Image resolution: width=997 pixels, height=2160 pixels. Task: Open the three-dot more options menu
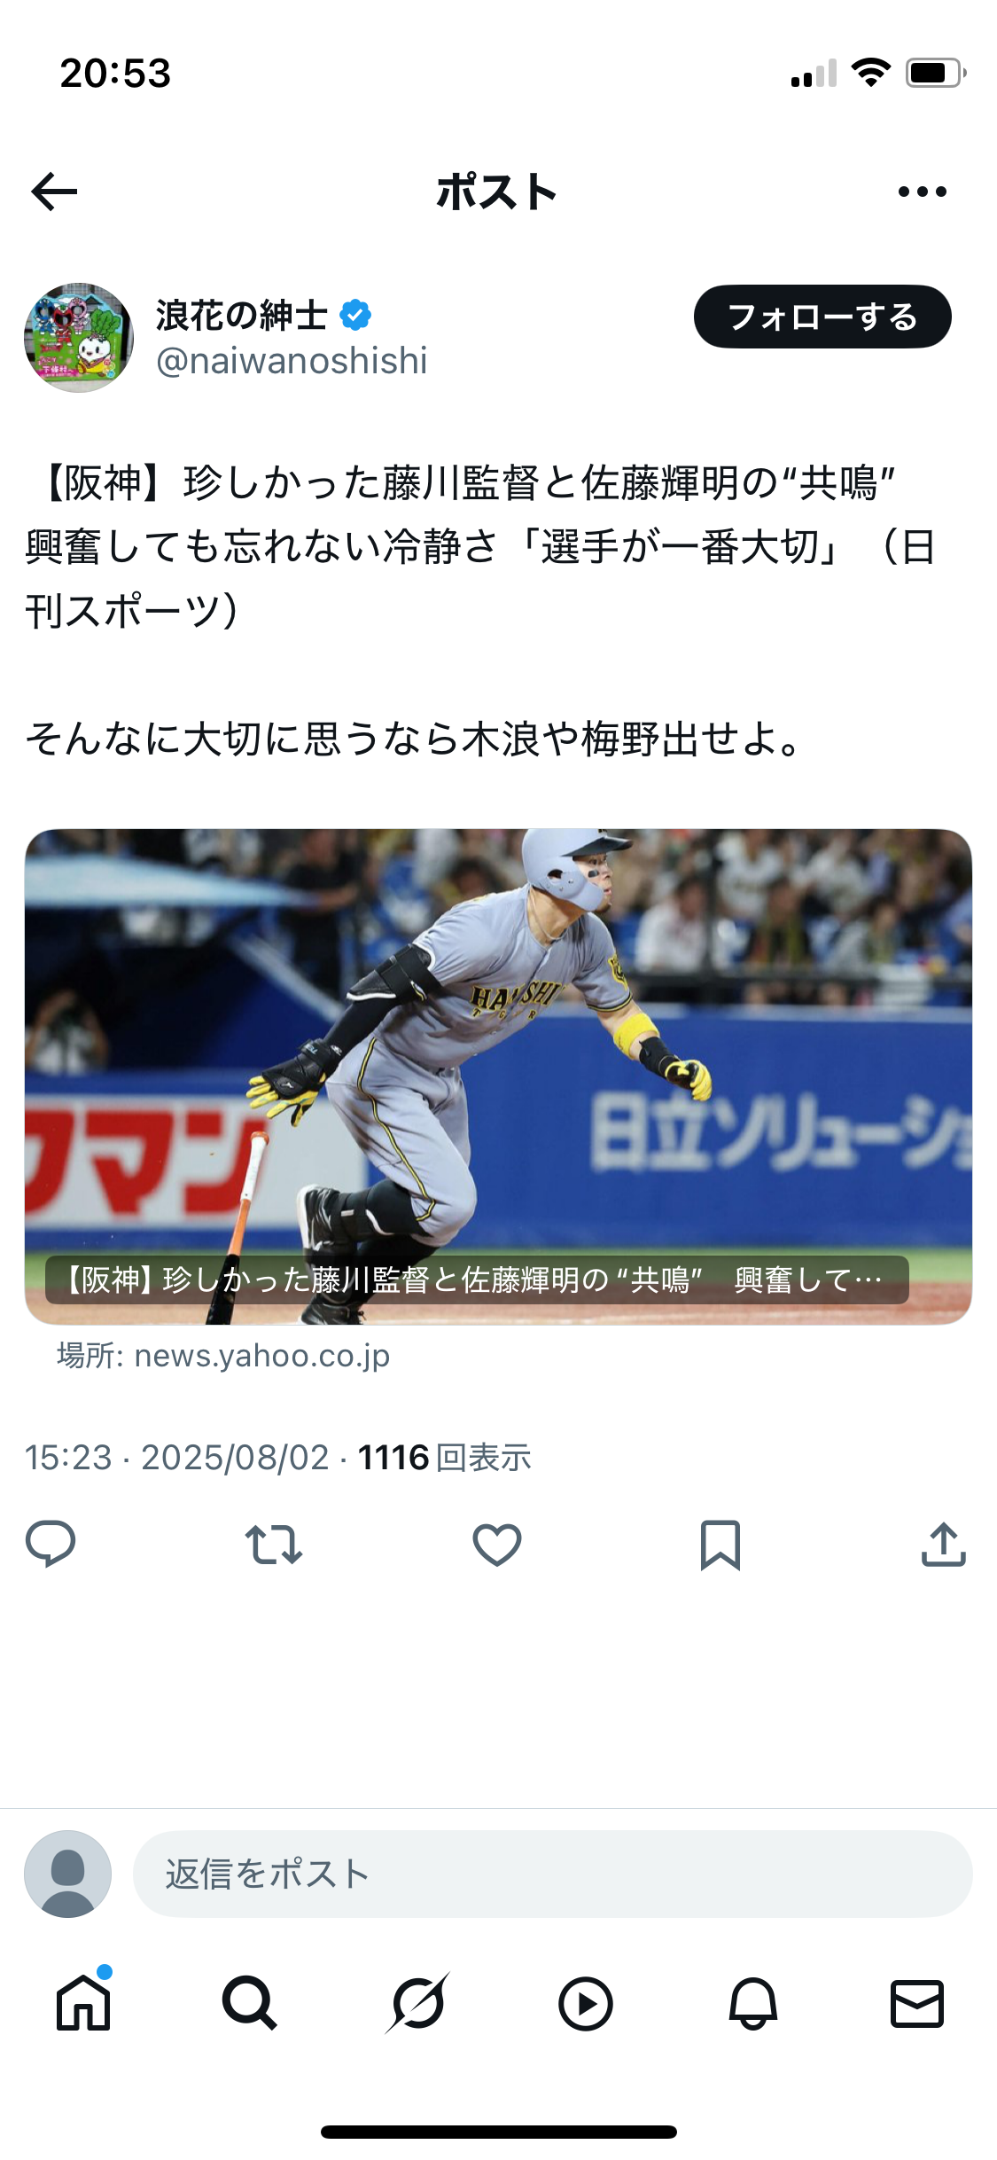click(x=922, y=192)
